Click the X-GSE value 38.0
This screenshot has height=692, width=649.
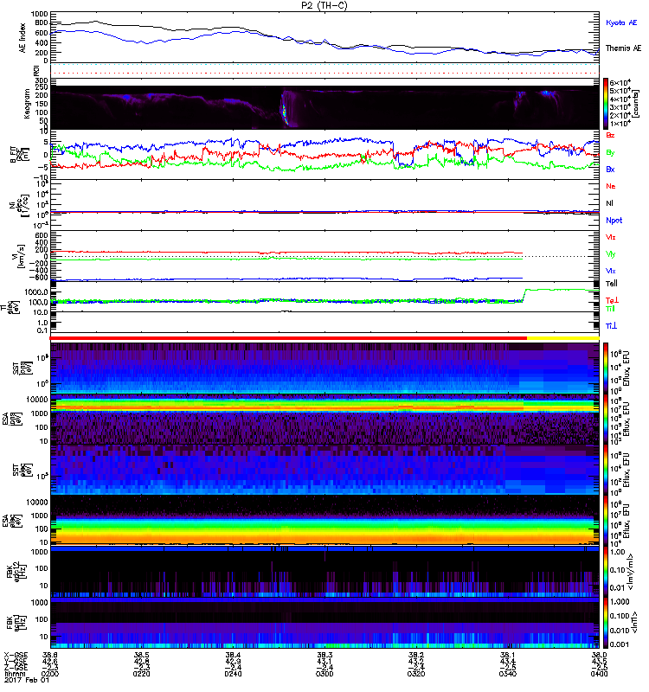coord(599,655)
